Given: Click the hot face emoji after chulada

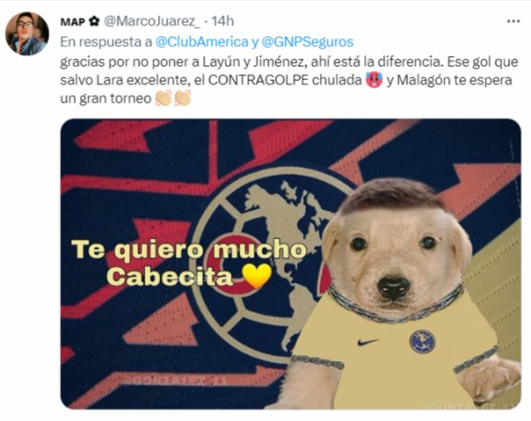Looking at the screenshot, I should 374,81.
